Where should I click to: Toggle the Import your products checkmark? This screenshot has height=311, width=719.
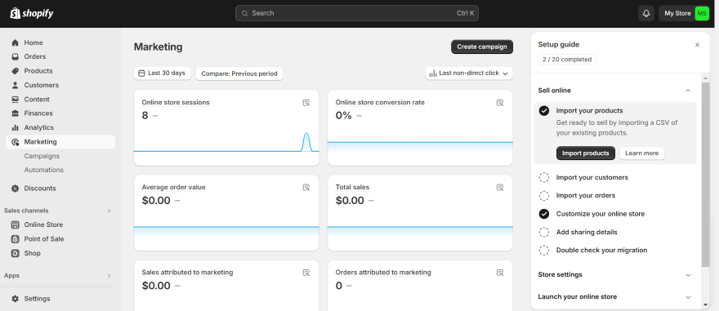point(544,111)
